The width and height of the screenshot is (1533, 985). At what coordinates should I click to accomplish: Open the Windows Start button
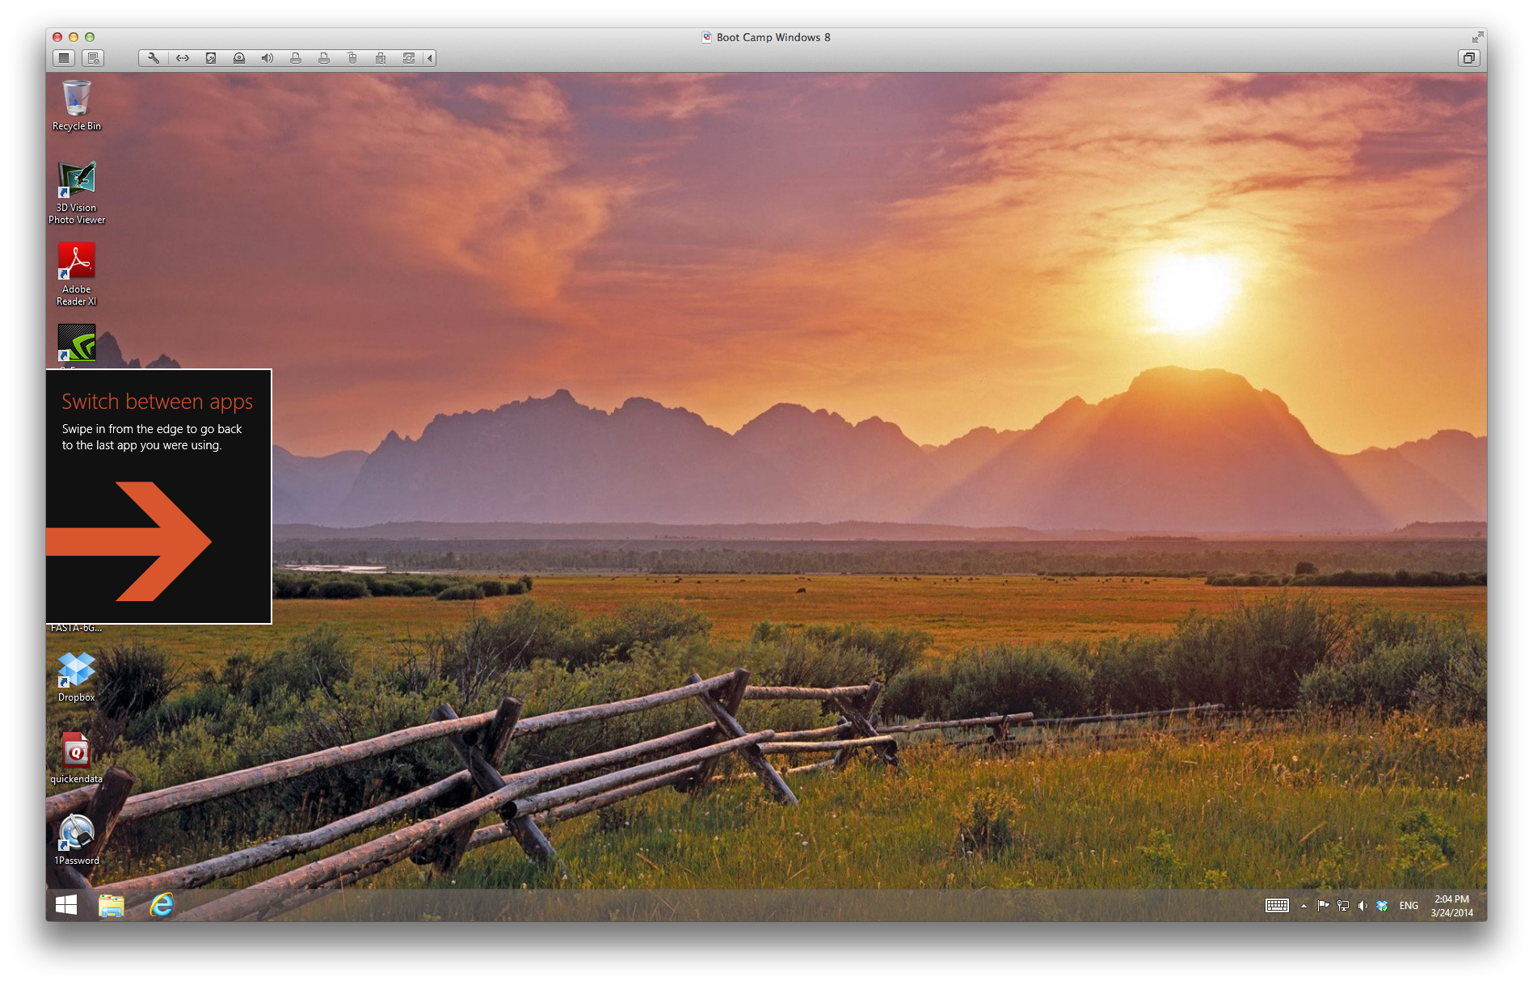66,905
